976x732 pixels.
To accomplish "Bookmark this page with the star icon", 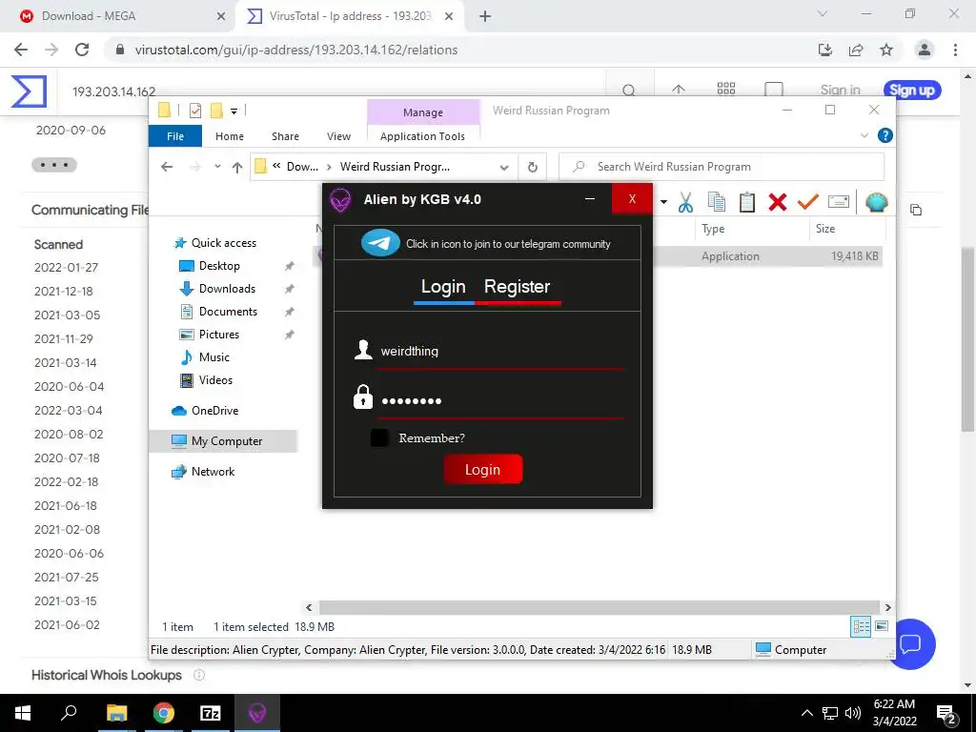I will [x=886, y=50].
